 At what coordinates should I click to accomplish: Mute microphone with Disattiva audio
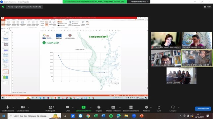[x=8, y=108]
